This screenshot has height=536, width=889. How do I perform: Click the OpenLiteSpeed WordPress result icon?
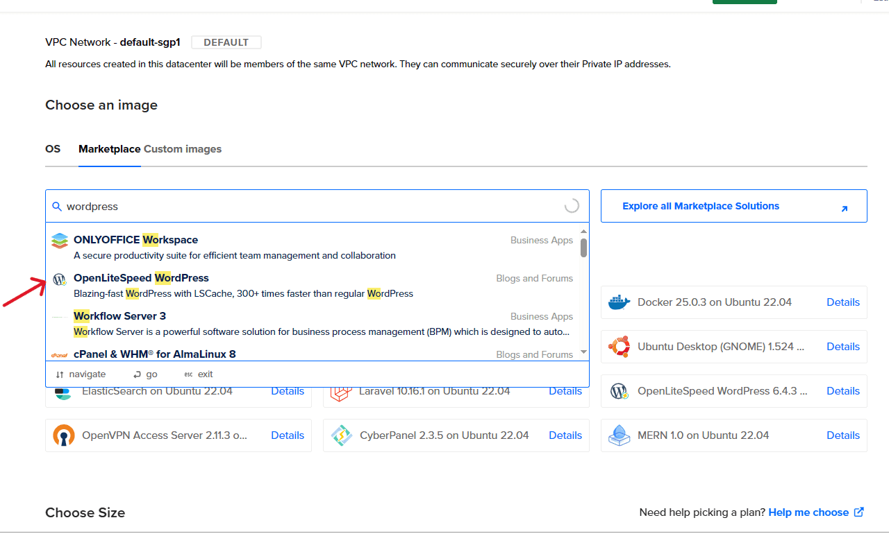(59, 279)
